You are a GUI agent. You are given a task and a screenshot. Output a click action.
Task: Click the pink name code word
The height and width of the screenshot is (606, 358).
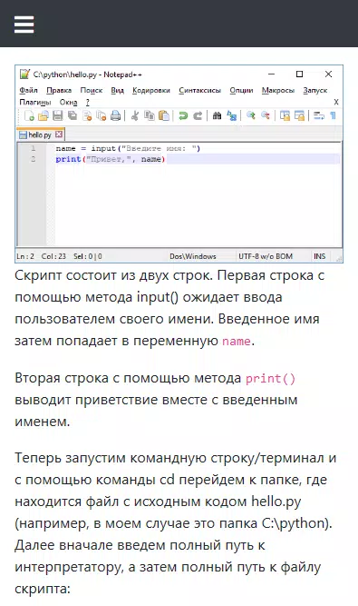(x=237, y=342)
